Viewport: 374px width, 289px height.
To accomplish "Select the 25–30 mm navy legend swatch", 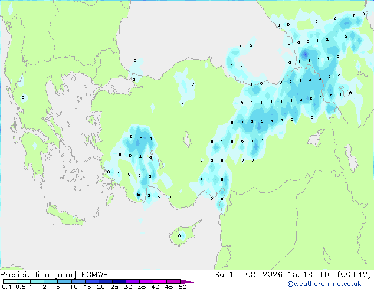I will coord(119,281).
